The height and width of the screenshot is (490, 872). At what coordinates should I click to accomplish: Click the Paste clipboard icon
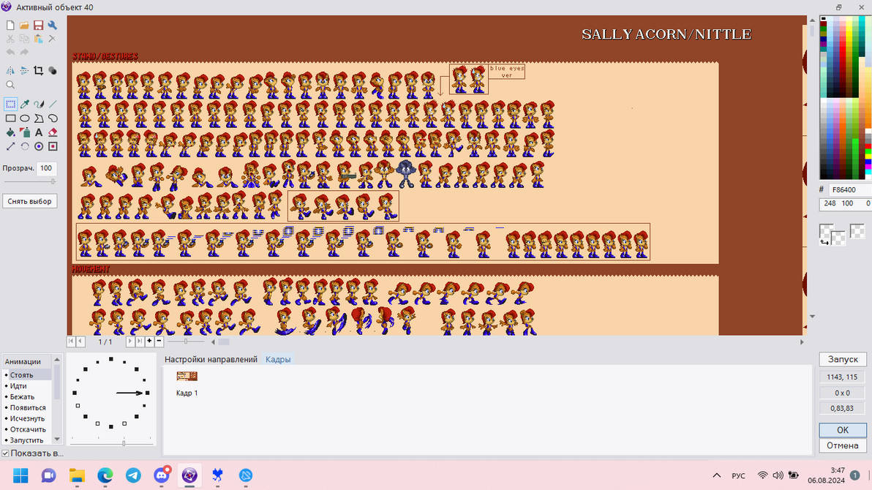pos(38,39)
